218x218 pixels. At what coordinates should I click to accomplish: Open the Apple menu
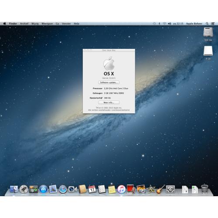(x=5, y=24)
